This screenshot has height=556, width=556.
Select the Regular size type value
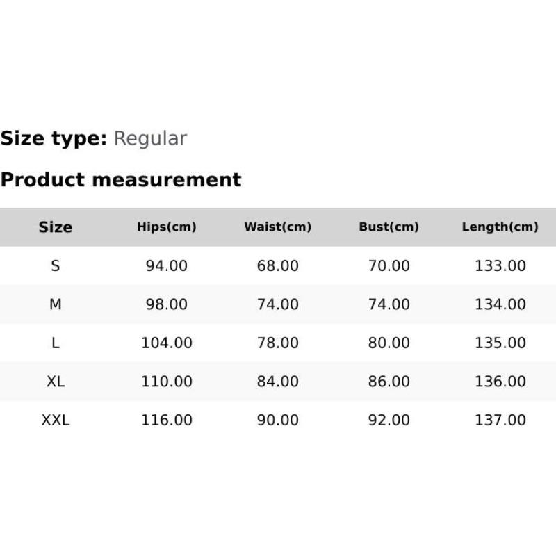(150, 138)
